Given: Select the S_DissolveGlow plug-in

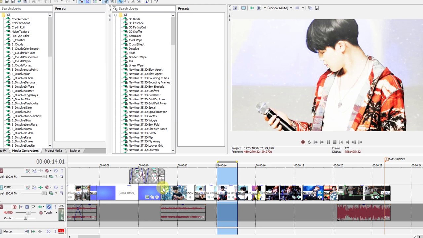Looking at the screenshot, I should tap(21, 120).
